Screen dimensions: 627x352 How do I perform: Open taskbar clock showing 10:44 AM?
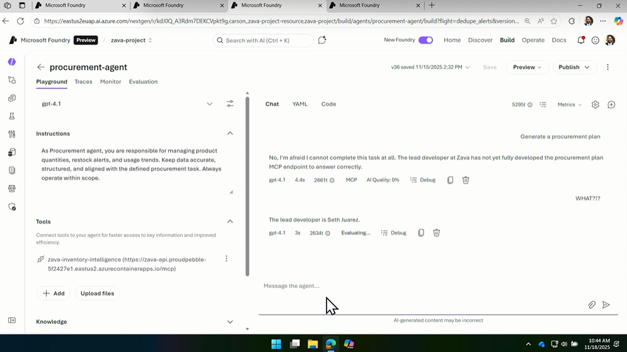597,344
